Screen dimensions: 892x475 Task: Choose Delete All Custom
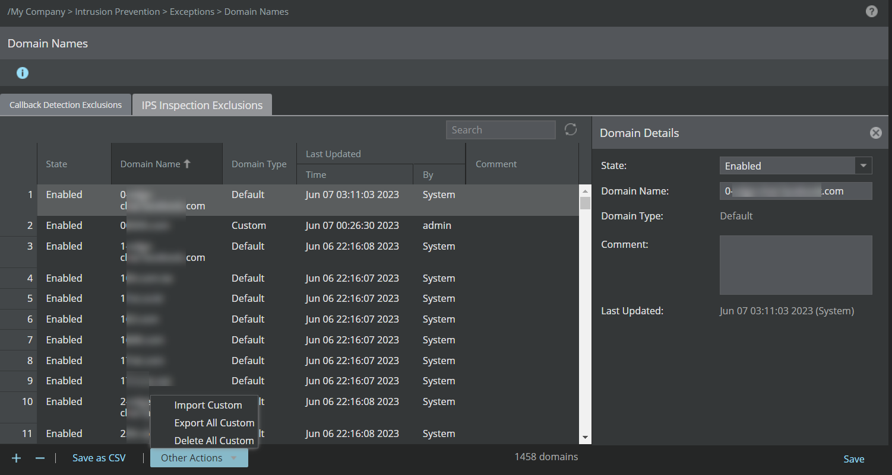click(214, 441)
